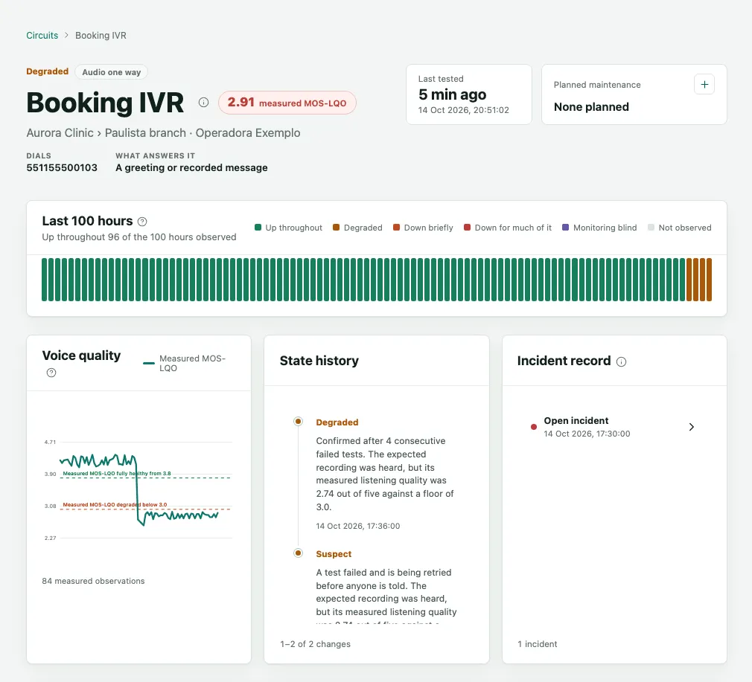Click the '1–2 of 2 changes' text

[x=315, y=644]
